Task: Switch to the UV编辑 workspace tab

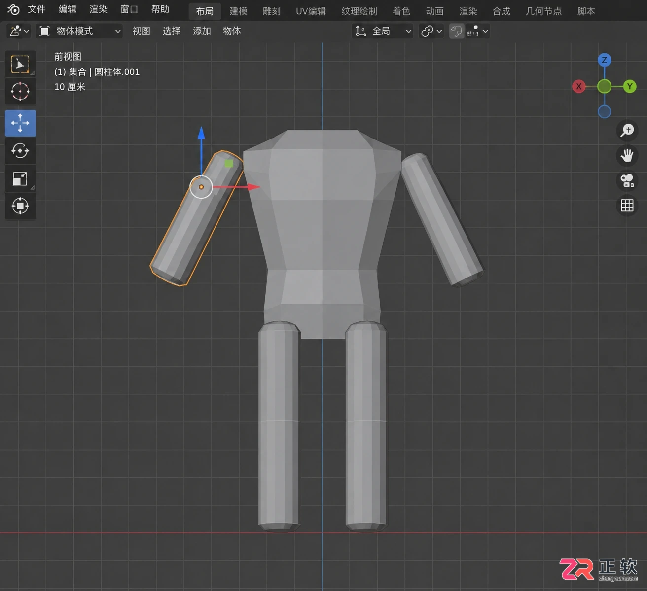Action: pos(311,11)
